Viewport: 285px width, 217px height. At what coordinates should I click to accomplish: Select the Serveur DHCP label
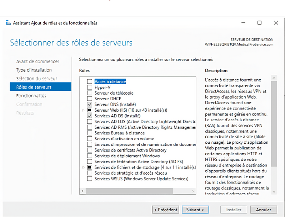pos(108,99)
